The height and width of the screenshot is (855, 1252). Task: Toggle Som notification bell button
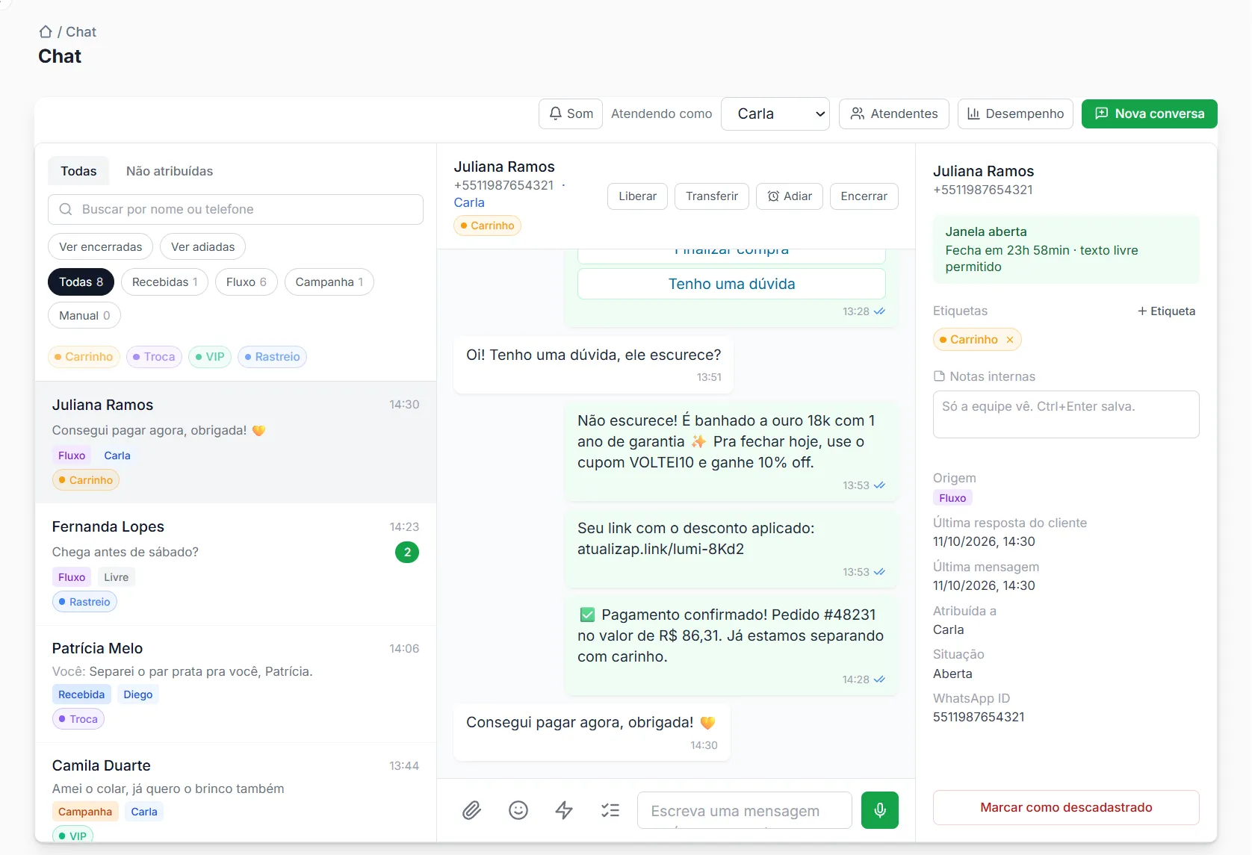pos(571,114)
